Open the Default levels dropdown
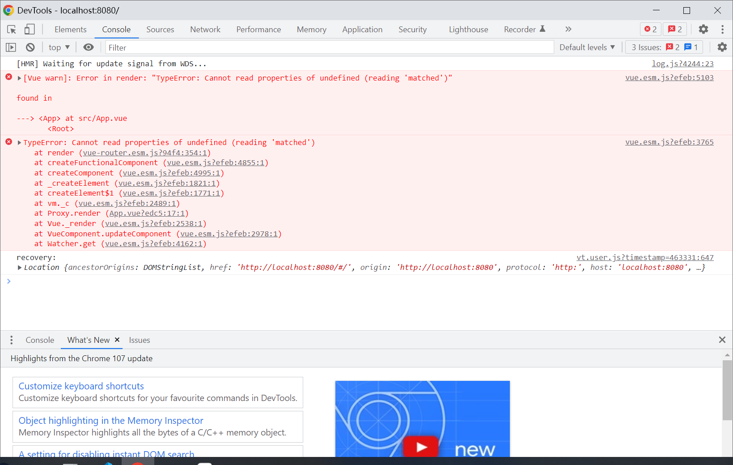The width and height of the screenshot is (733, 465). tap(587, 47)
